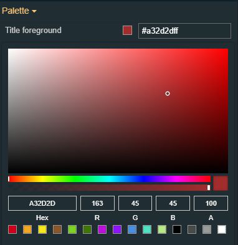Choose the magenta preset swatch
This screenshot has width=238, height=245.
tap(102, 229)
